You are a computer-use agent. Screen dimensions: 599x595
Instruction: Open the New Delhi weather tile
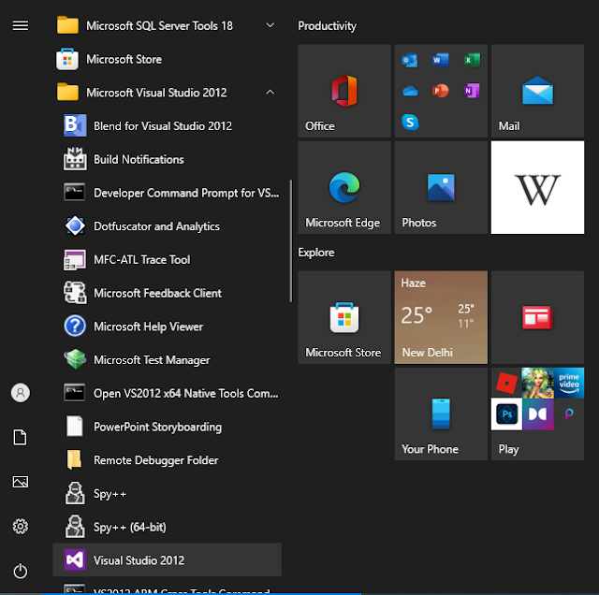pyautogui.click(x=441, y=317)
